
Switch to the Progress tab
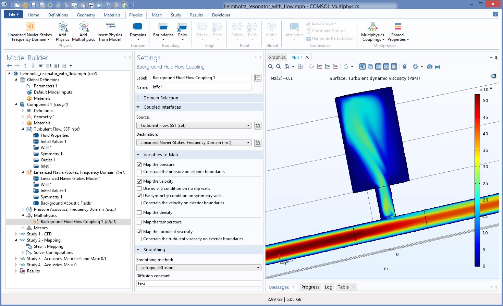coord(310,287)
